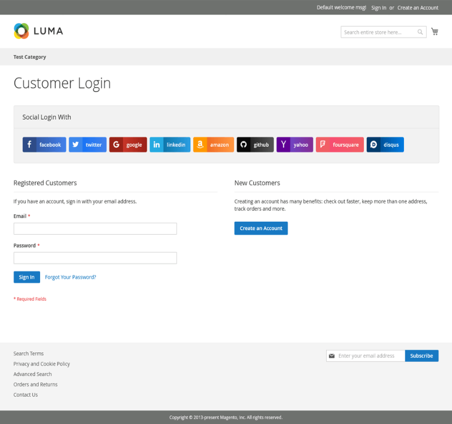
Task: Click the Social Login With title
Action: tap(47, 117)
